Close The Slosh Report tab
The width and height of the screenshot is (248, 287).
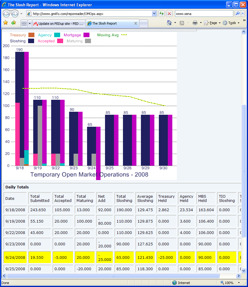[136, 23]
